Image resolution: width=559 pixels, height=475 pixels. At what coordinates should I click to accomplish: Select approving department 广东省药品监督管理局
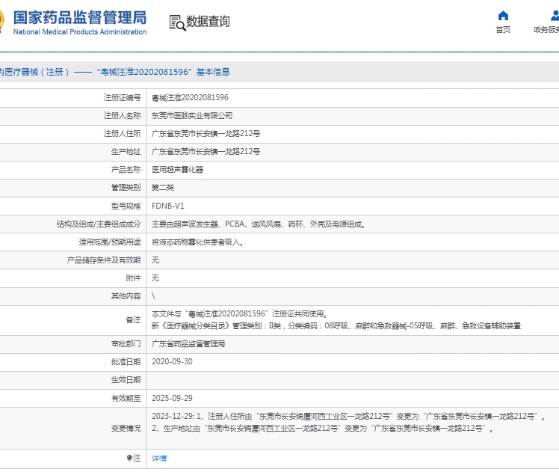[x=188, y=344]
